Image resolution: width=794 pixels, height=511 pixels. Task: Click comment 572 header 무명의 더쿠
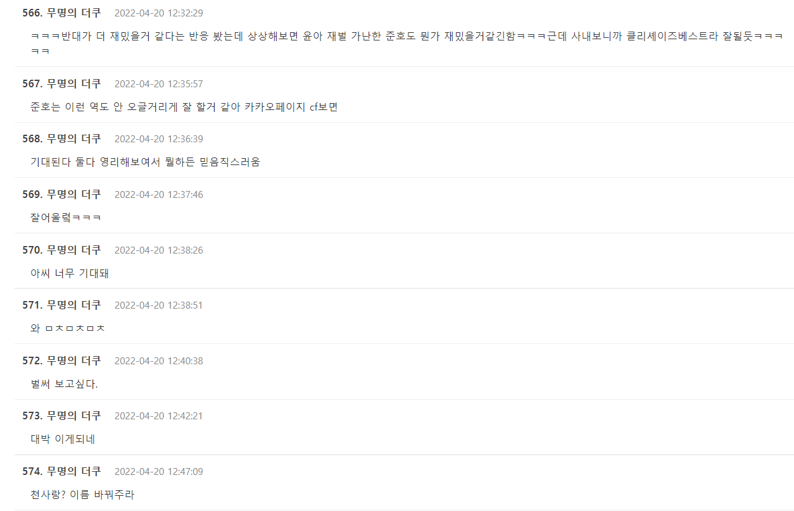tap(73, 360)
